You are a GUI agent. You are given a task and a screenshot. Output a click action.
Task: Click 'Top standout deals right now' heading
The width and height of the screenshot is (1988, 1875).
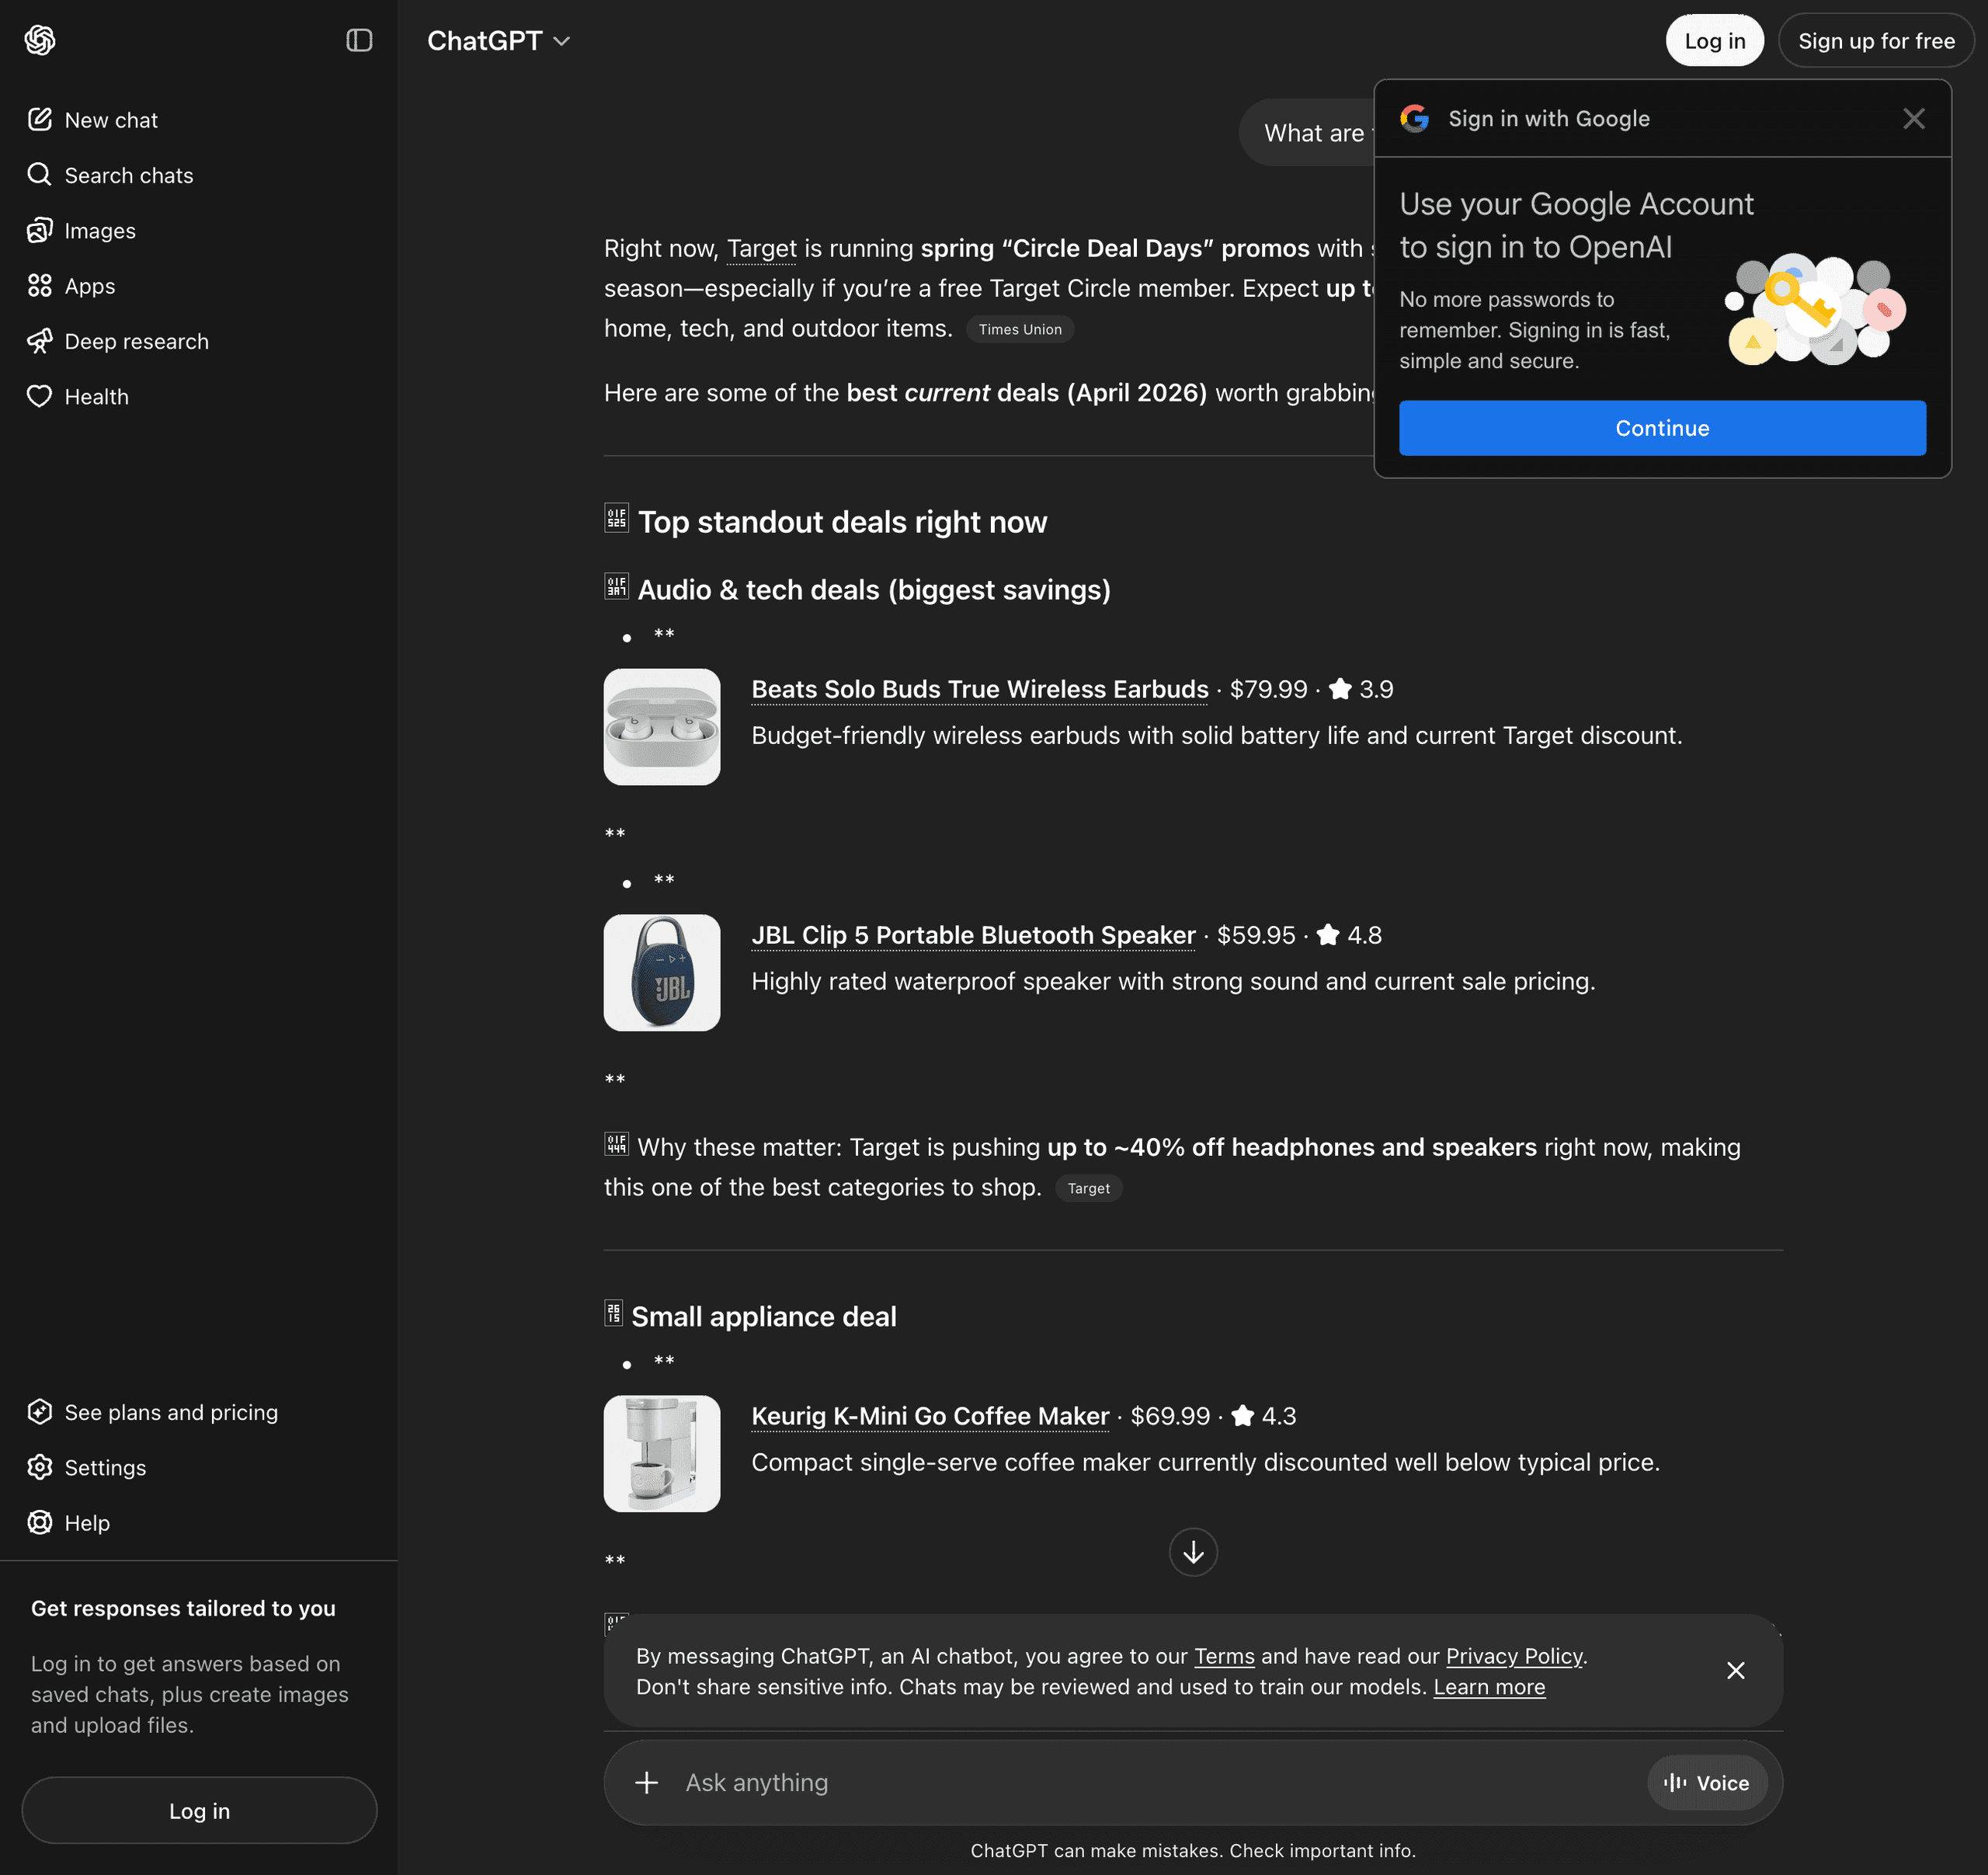click(x=842, y=522)
